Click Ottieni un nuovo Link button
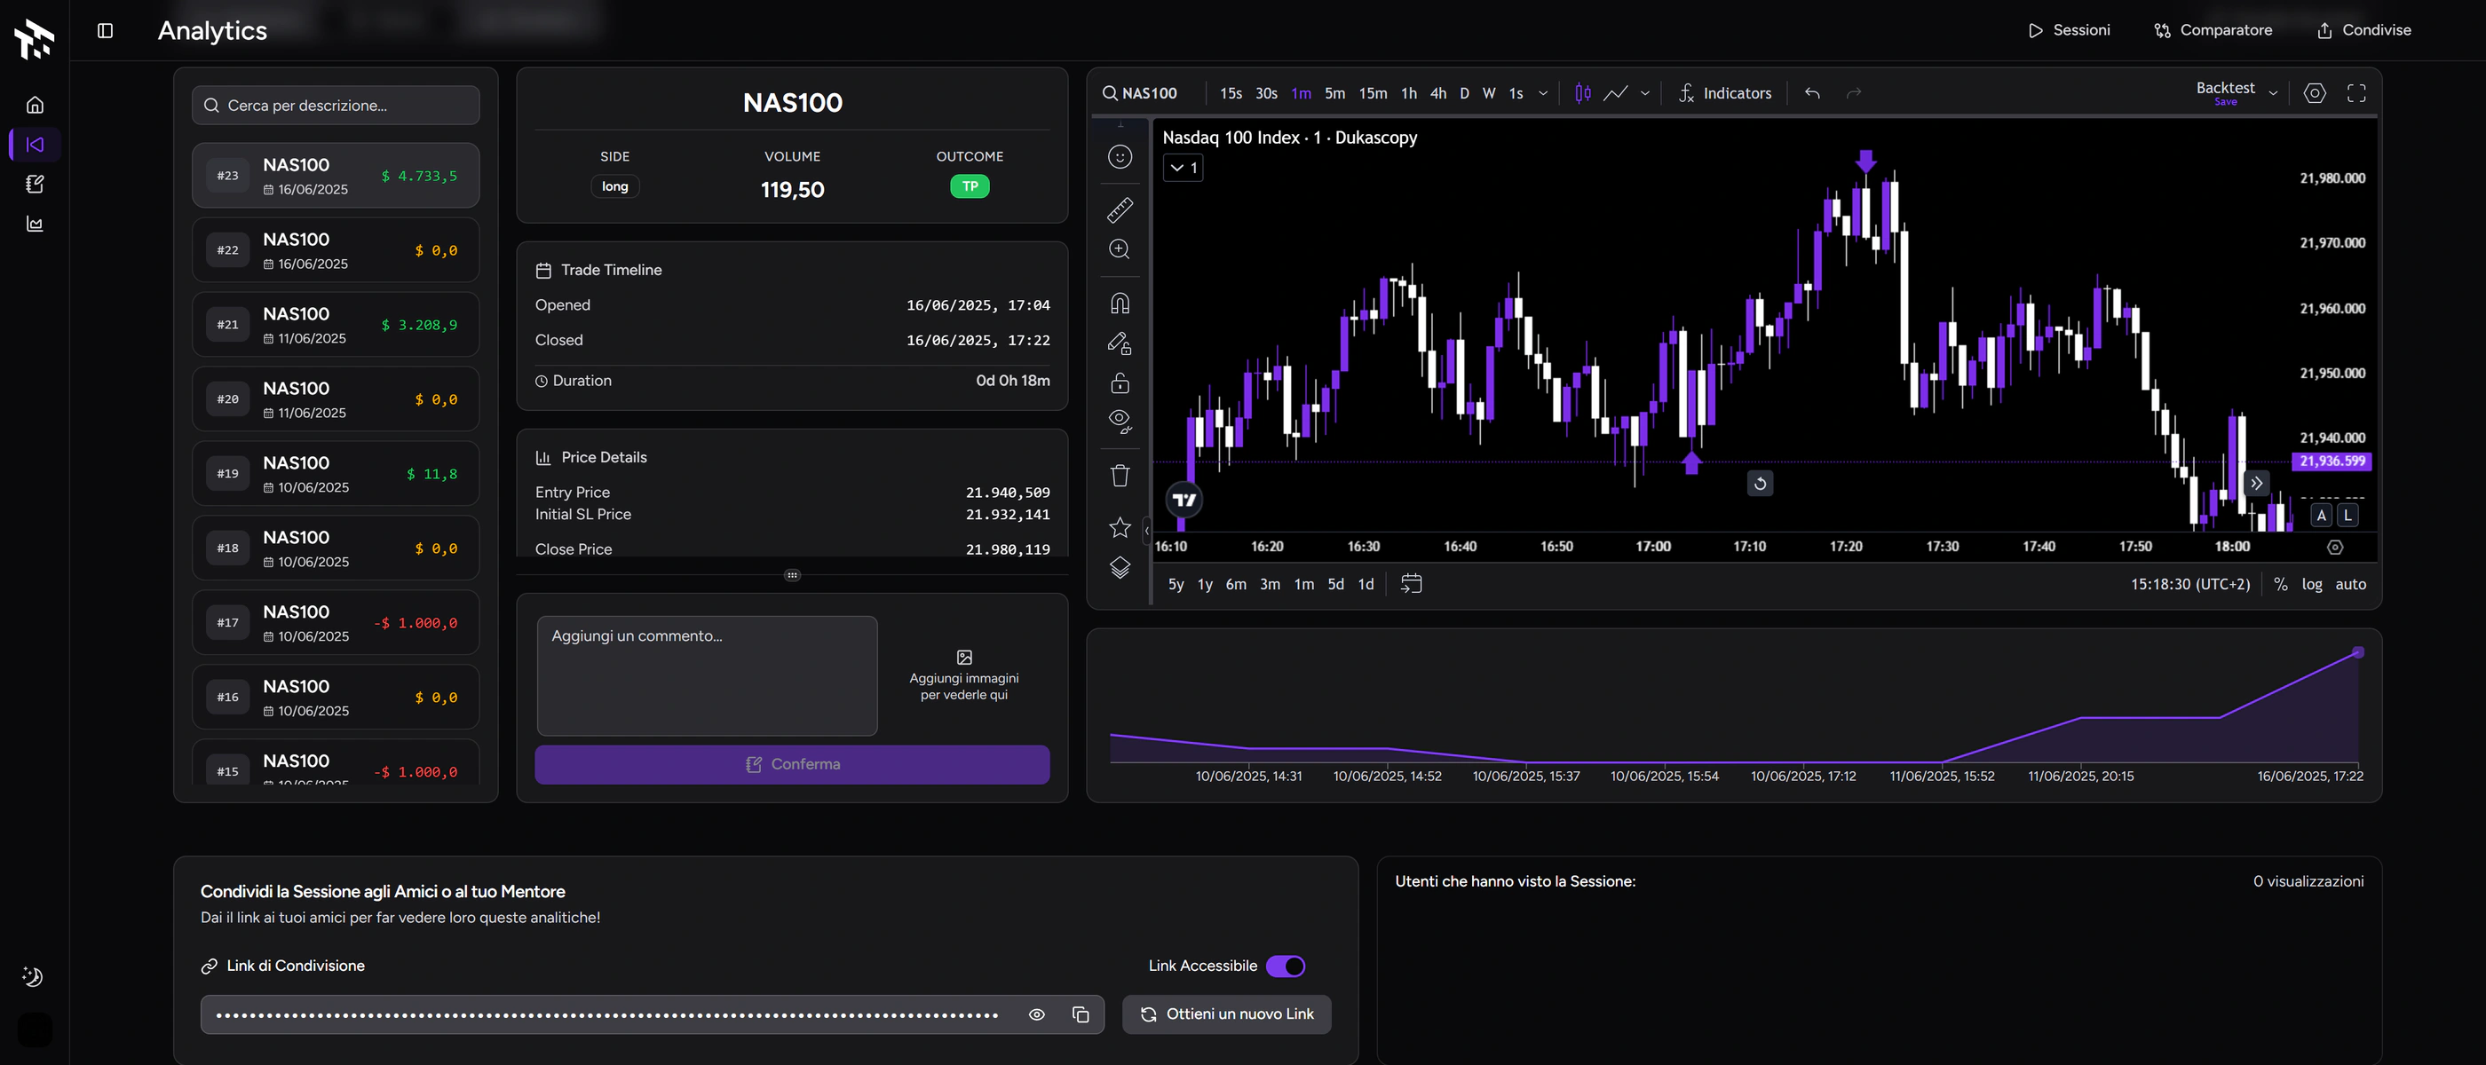 point(1227,1014)
